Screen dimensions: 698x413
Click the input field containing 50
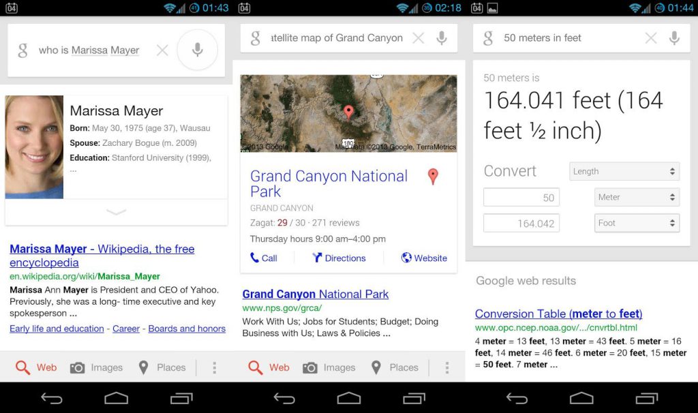click(x=521, y=198)
